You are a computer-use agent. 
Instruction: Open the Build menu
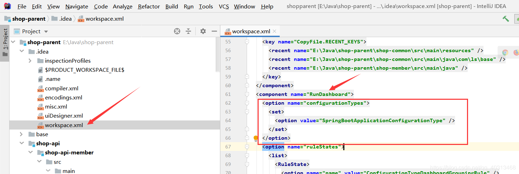(x=172, y=6)
